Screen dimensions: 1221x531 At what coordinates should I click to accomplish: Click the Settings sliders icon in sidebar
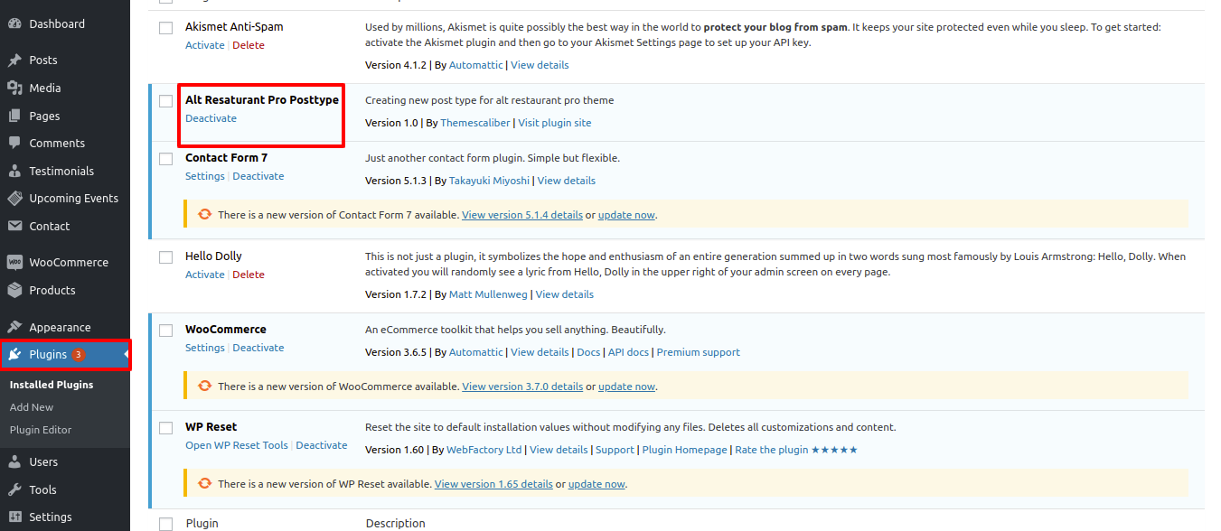pyautogui.click(x=14, y=517)
